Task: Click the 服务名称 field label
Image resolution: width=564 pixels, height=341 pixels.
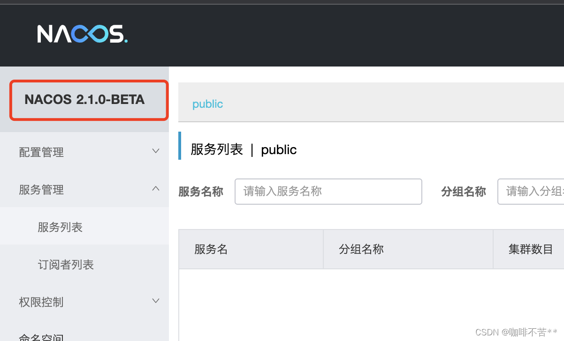Action: [201, 192]
